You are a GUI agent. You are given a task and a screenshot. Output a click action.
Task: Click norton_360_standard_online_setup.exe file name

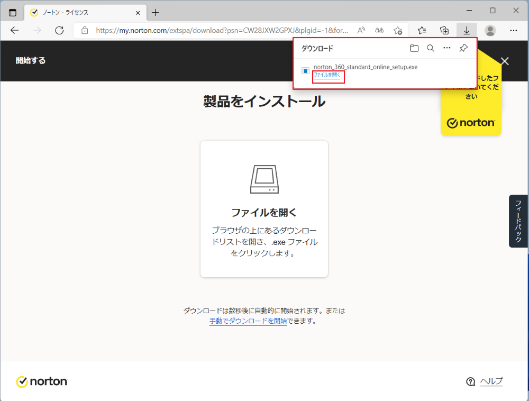366,67
